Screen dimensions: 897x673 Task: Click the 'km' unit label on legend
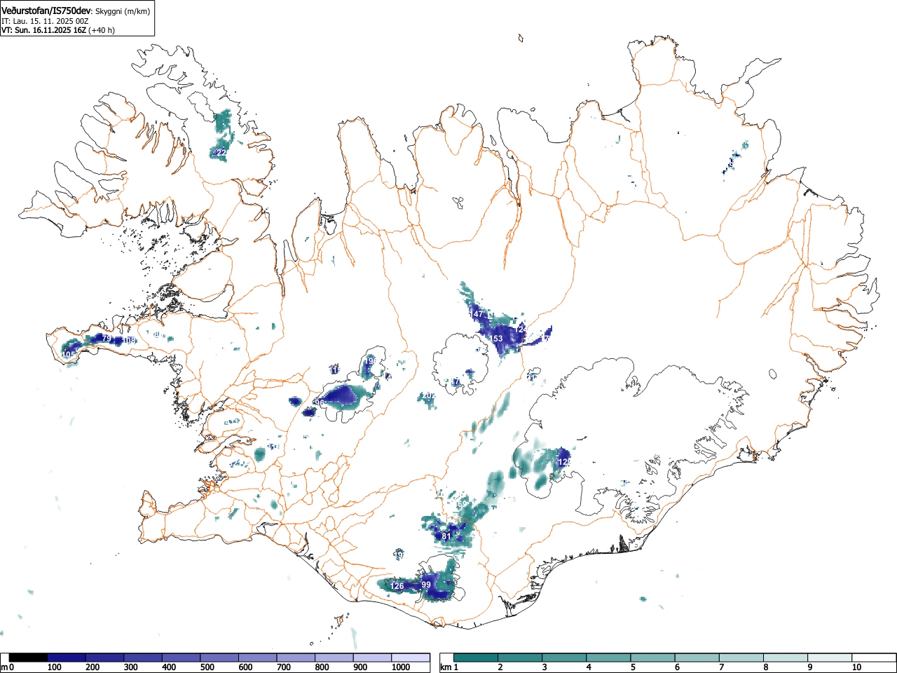coord(446,667)
